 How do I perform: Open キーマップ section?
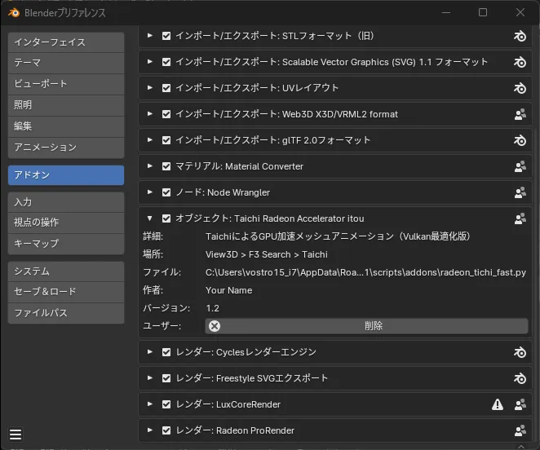[66, 244]
